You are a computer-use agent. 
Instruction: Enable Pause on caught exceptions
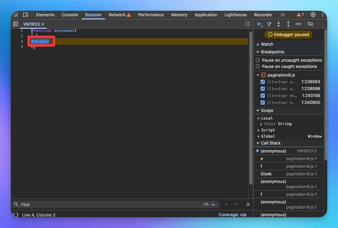(258, 66)
